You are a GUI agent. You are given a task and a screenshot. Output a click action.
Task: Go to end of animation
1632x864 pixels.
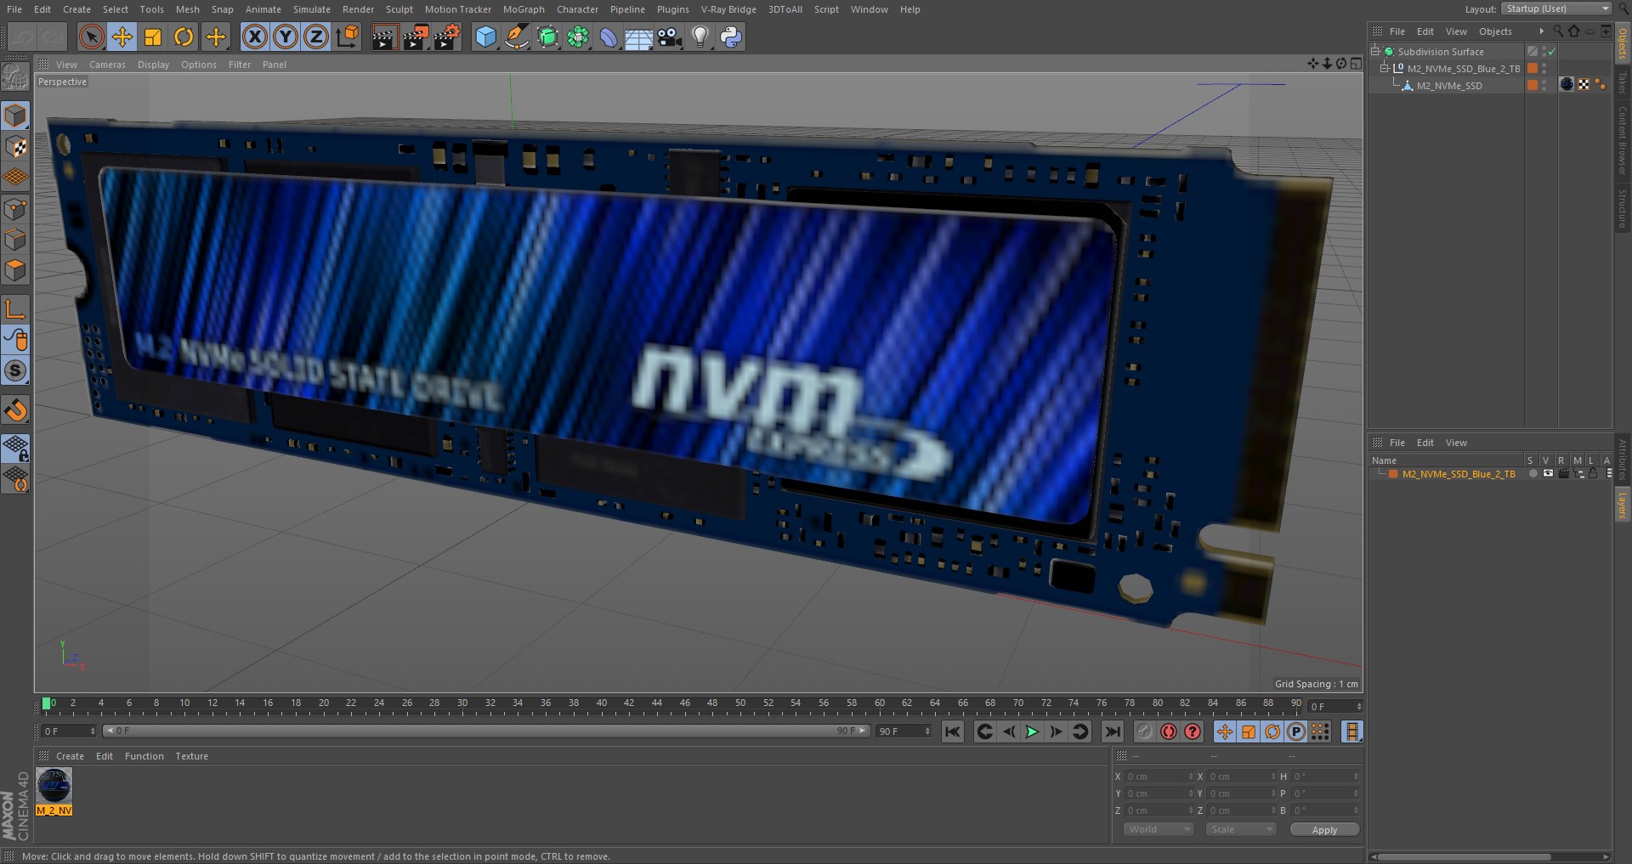pyautogui.click(x=1113, y=731)
